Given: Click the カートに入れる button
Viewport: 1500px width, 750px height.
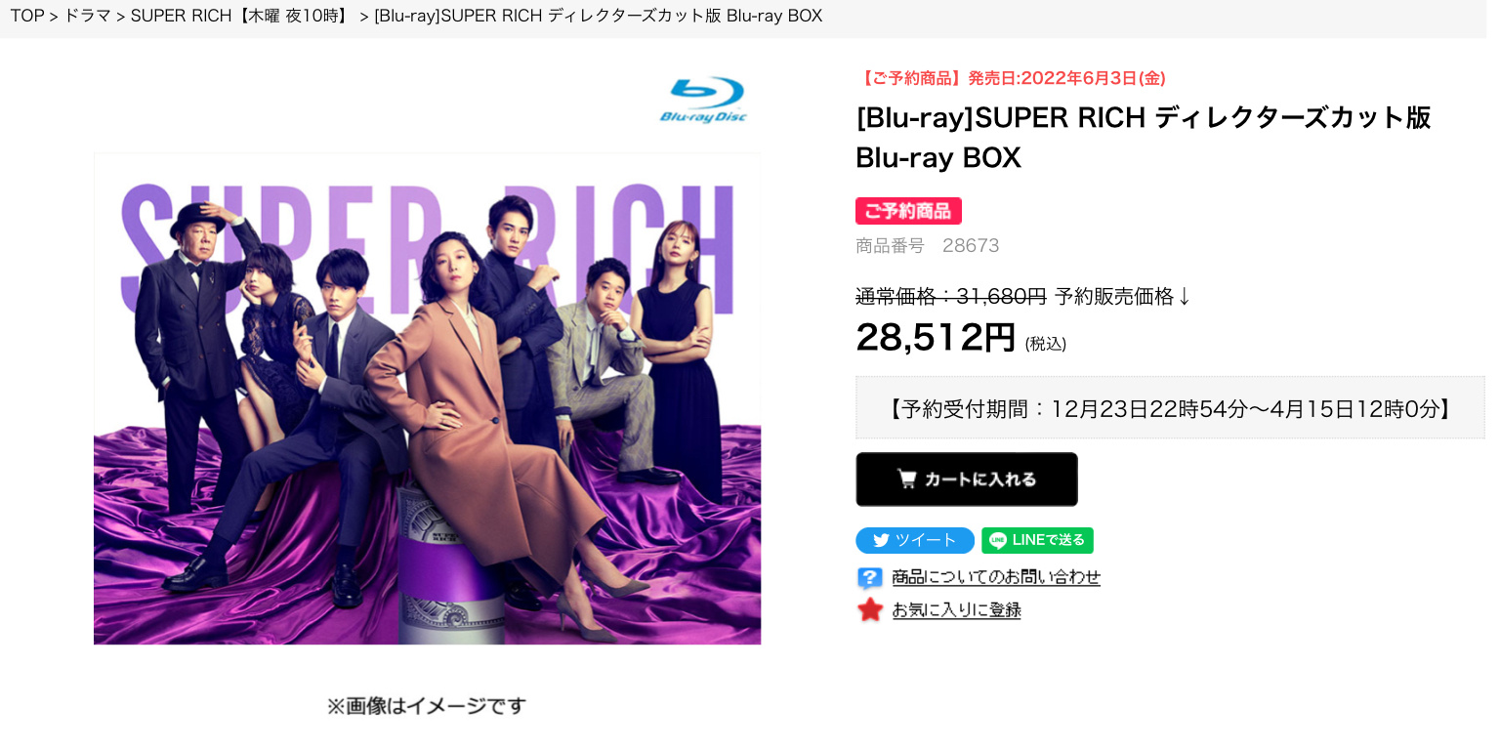Looking at the screenshot, I should coord(967,479).
